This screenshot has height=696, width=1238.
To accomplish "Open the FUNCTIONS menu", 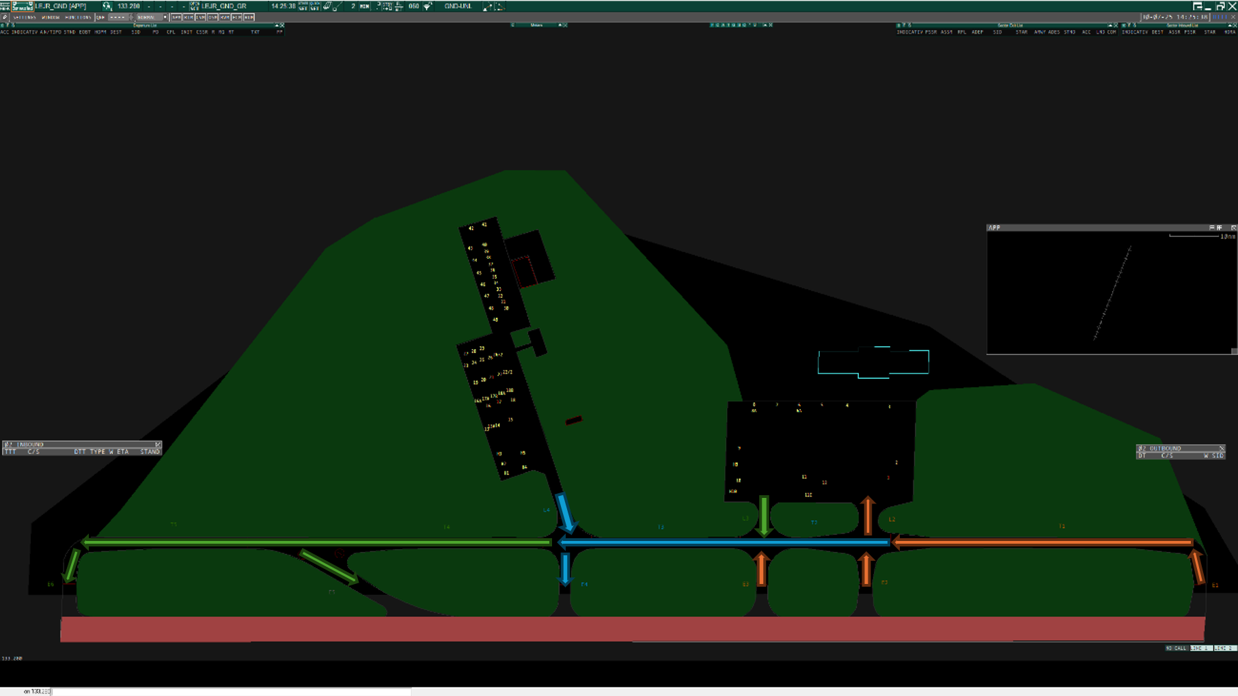I will tap(78, 17).
